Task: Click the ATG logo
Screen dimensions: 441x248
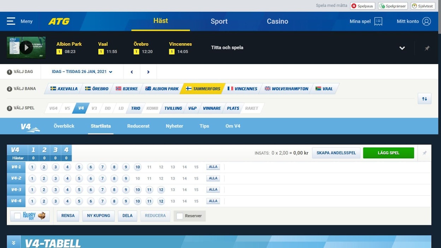Action: (59, 21)
